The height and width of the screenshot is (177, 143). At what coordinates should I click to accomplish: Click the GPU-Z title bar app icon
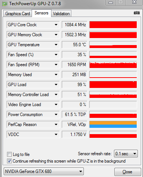pyautogui.click(x=5, y=4)
